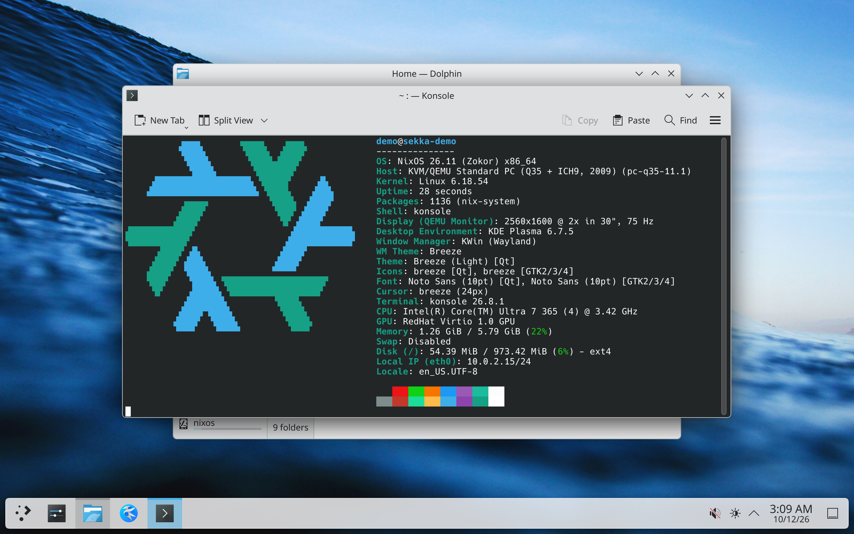This screenshot has height=534, width=854.
Task: Click the Paste button in Konsole toolbar
Action: tap(631, 120)
